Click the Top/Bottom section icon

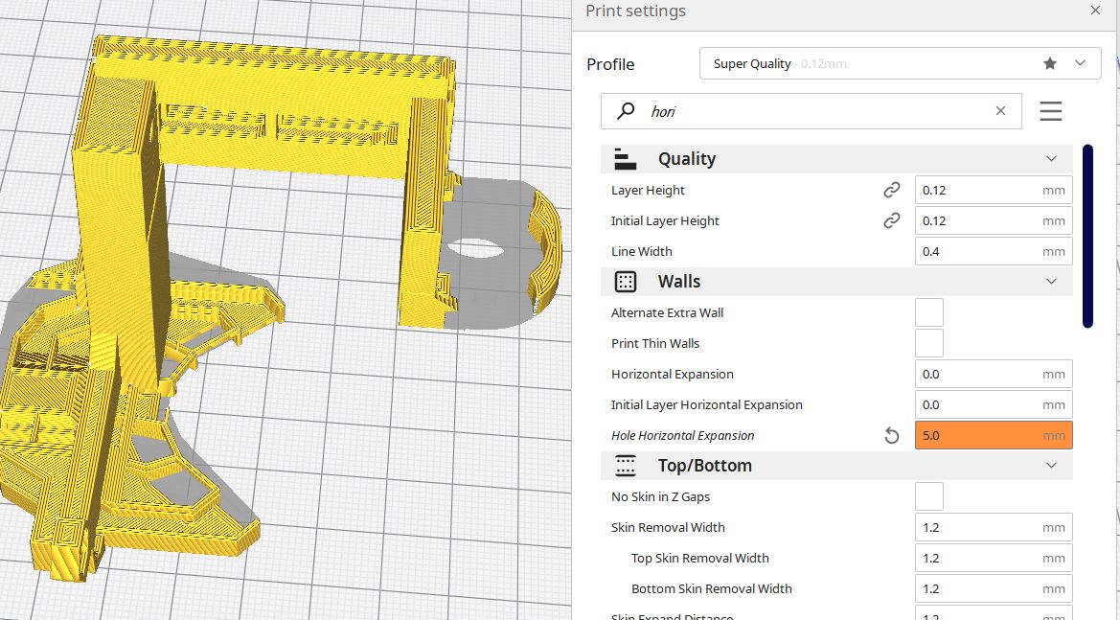pos(625,466)
